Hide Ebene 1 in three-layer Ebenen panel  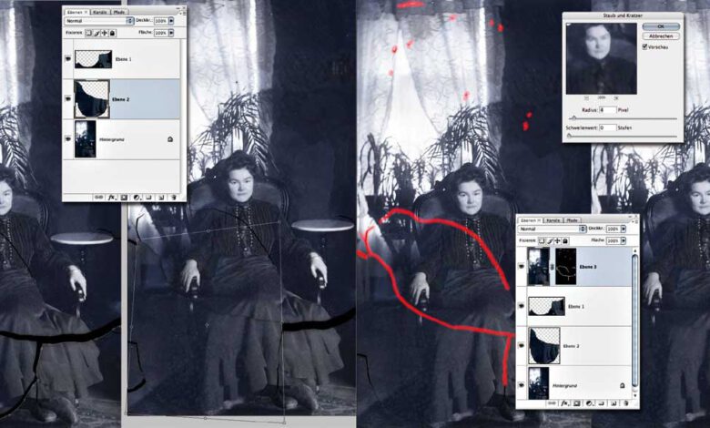coord(68,58)
